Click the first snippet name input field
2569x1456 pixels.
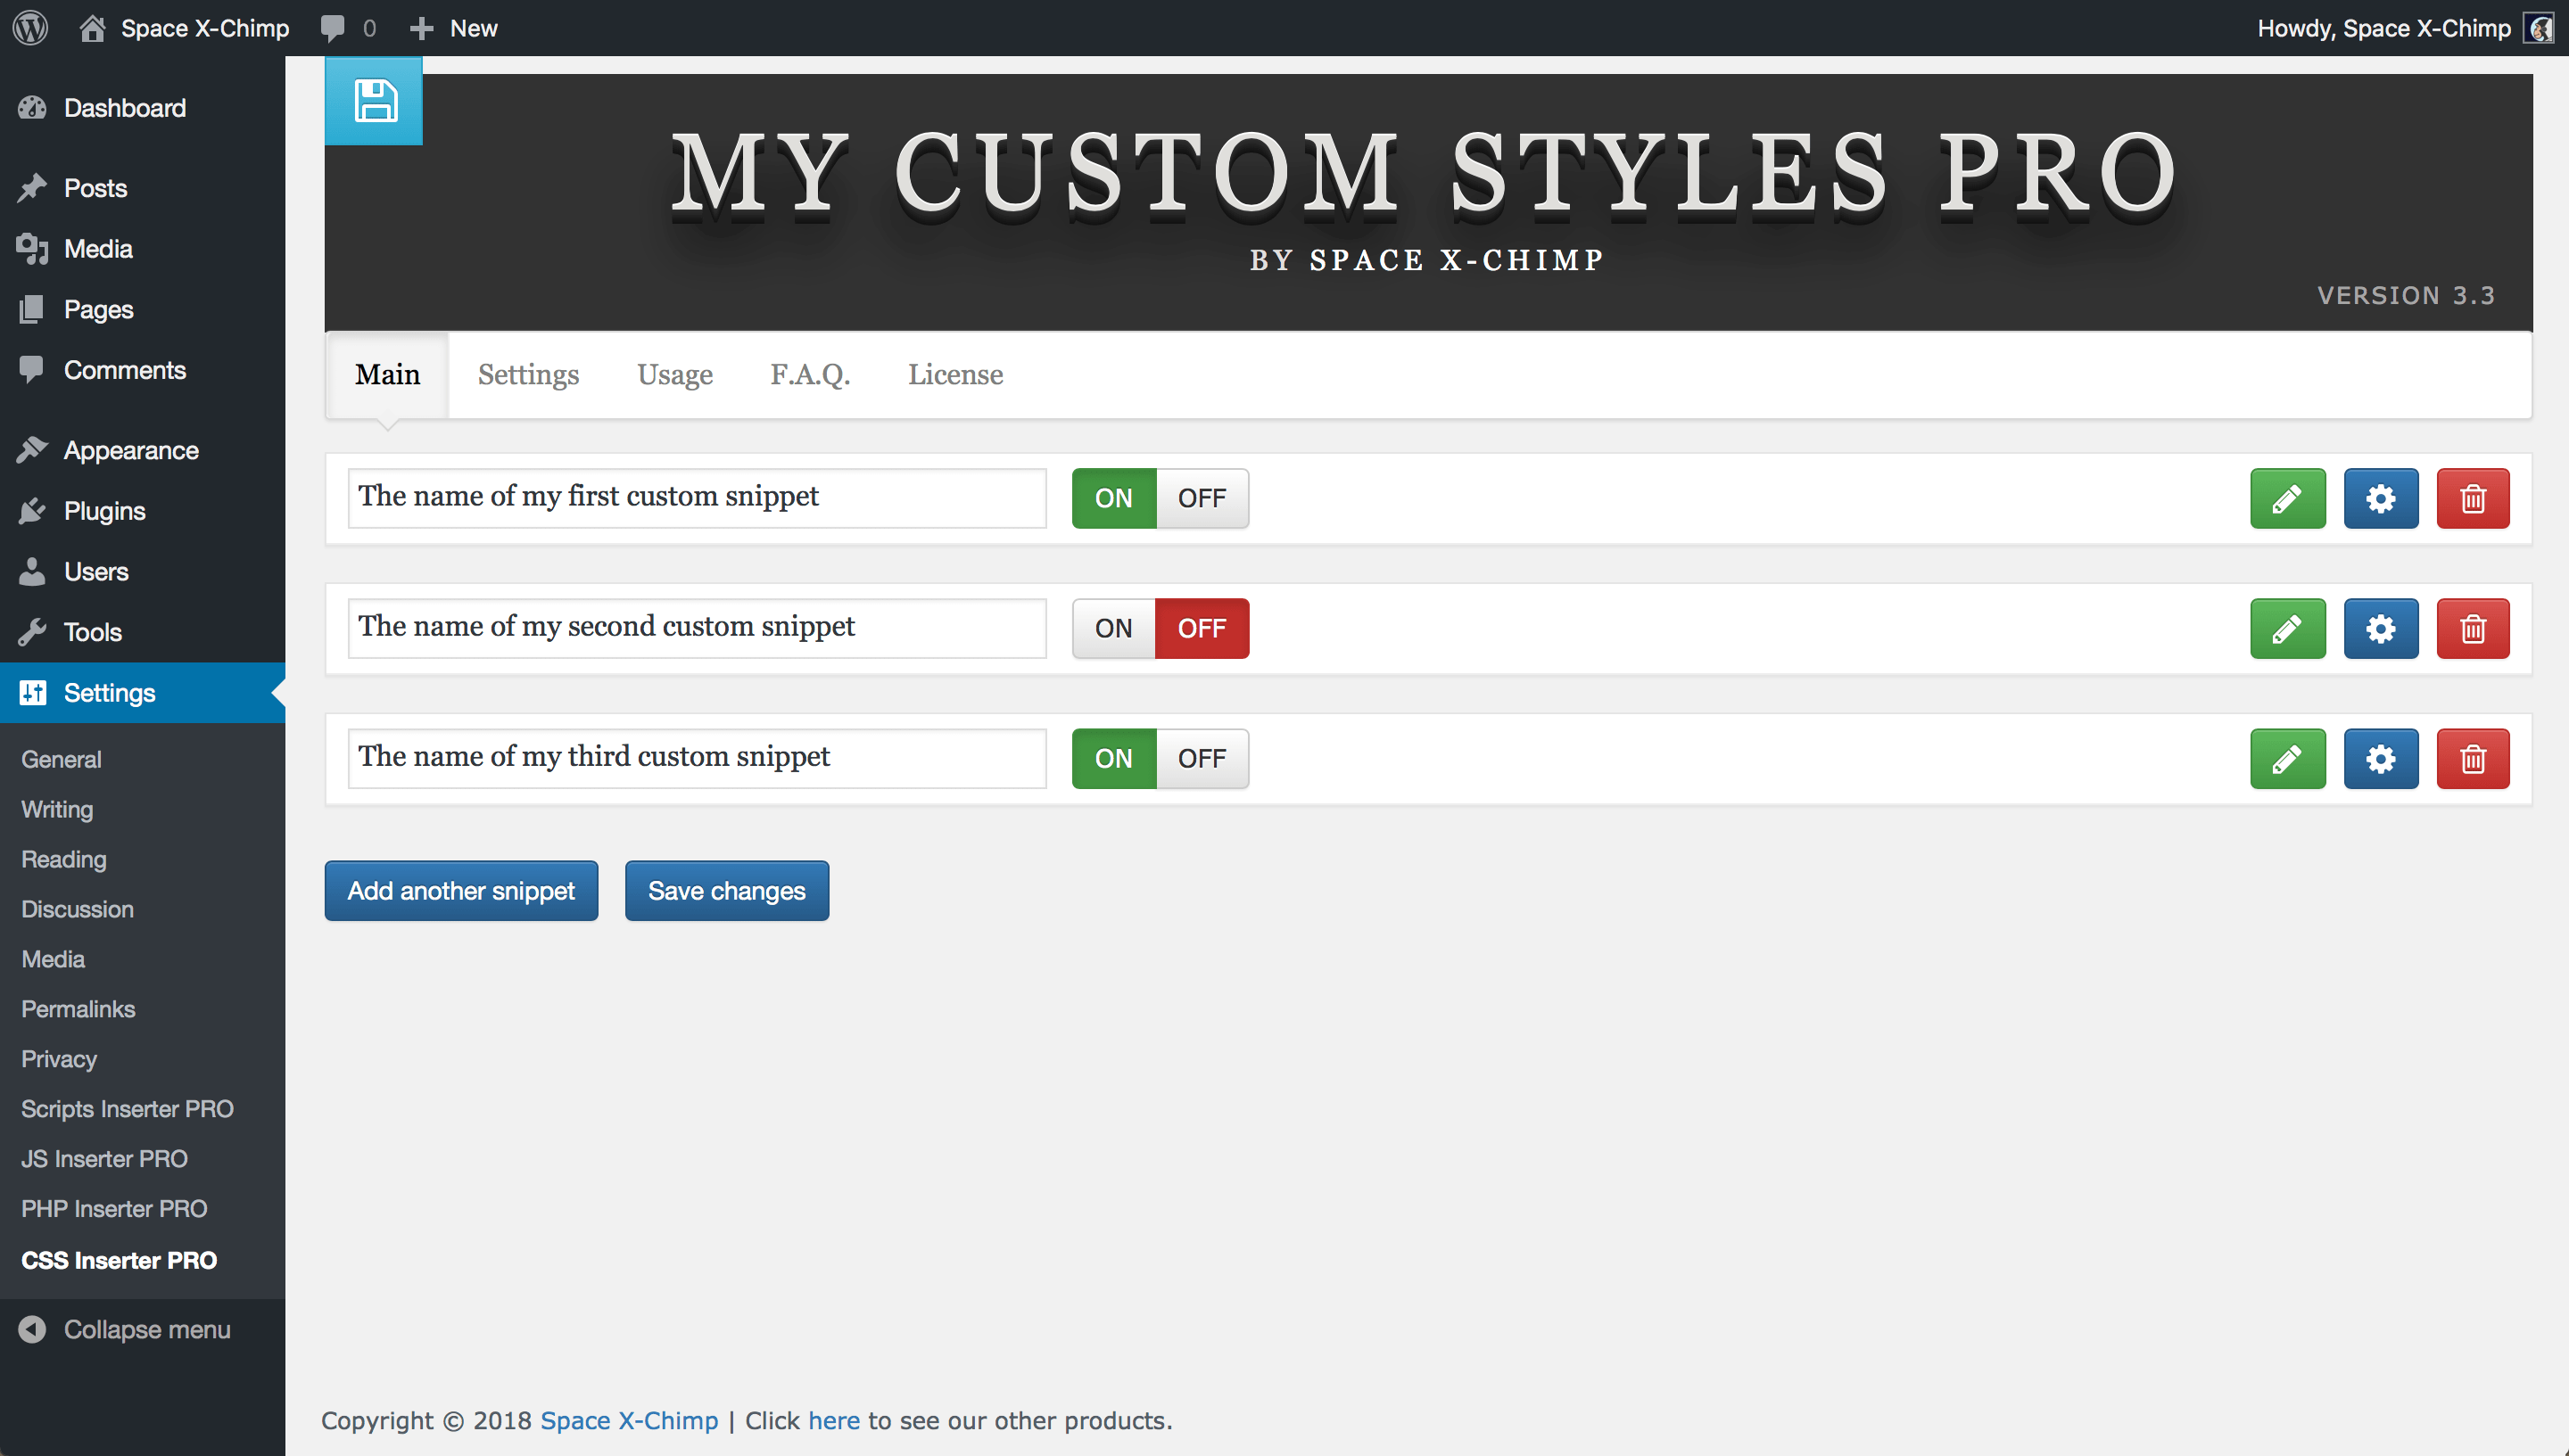pyautogui.click(x=697, y=496)
